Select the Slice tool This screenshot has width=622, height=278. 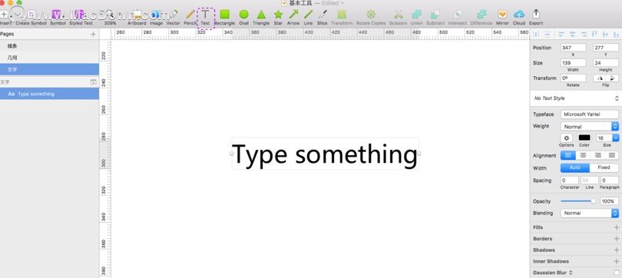[323, 18]
